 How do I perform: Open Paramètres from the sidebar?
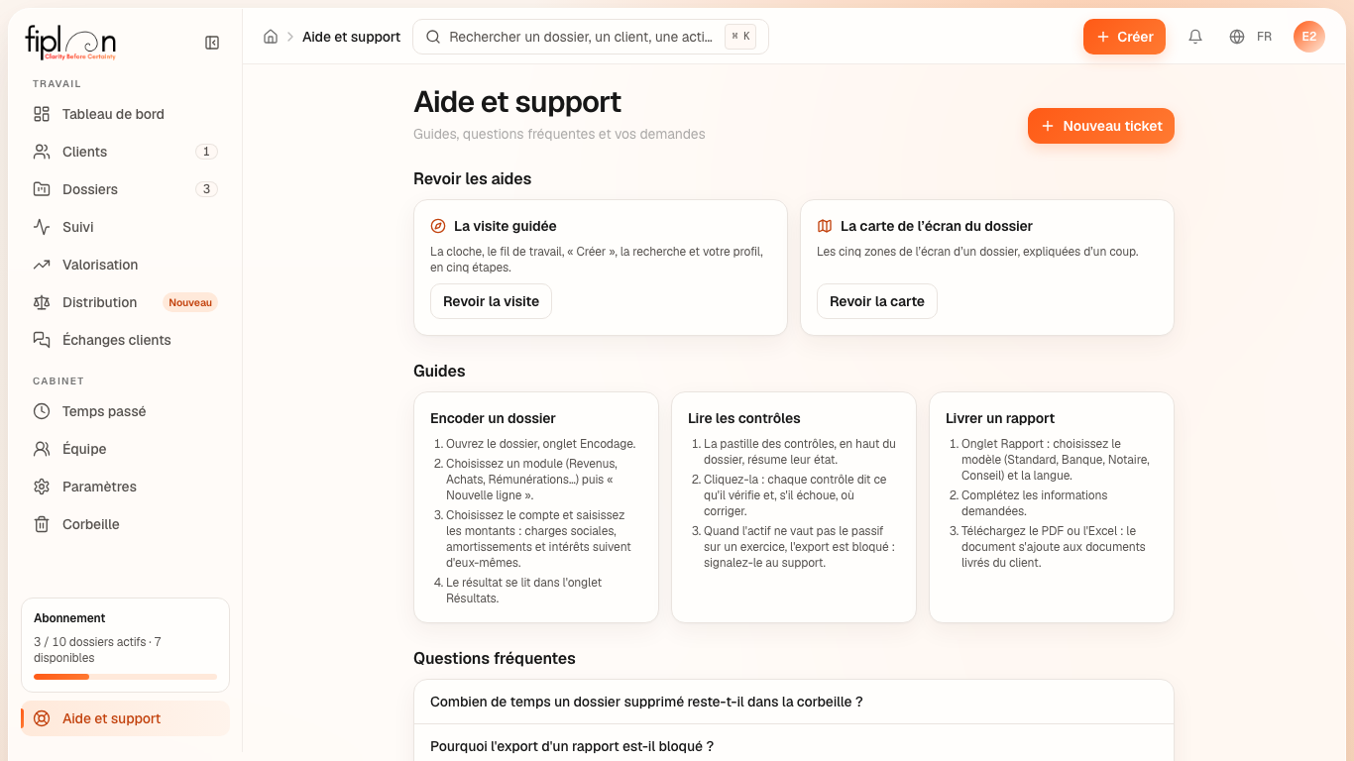click(125, 487)
